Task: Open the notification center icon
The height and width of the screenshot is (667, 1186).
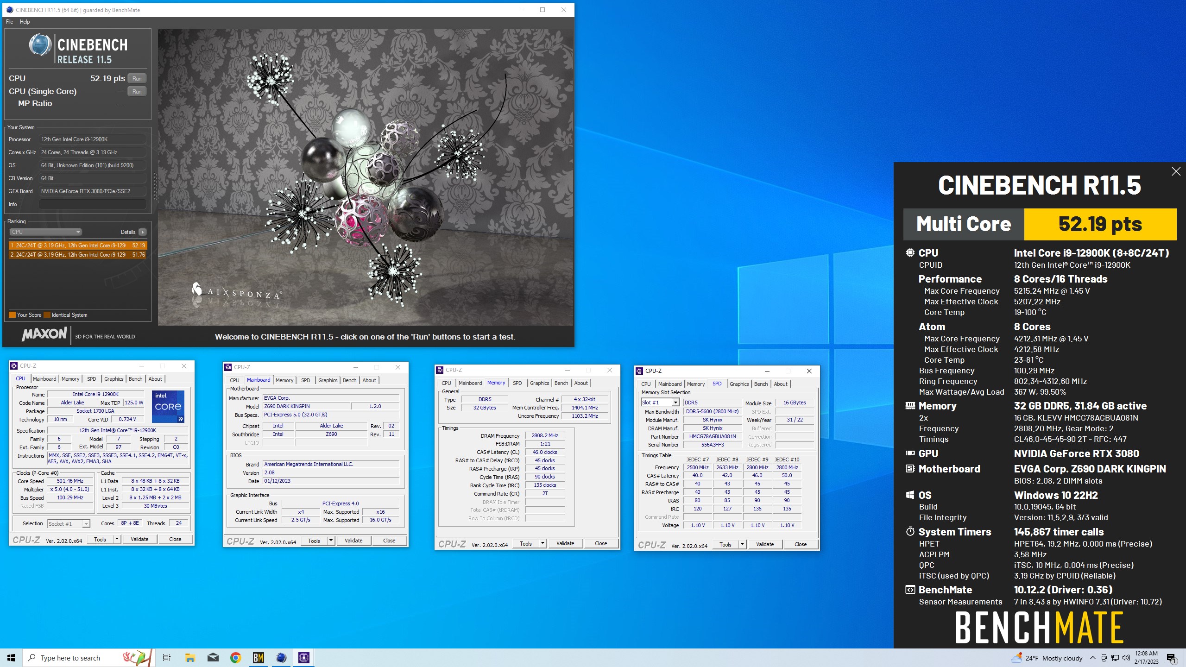Action: [x=1172, y=658]
